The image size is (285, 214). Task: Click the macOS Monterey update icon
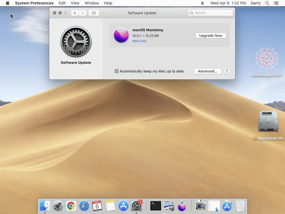click(121, 35)
